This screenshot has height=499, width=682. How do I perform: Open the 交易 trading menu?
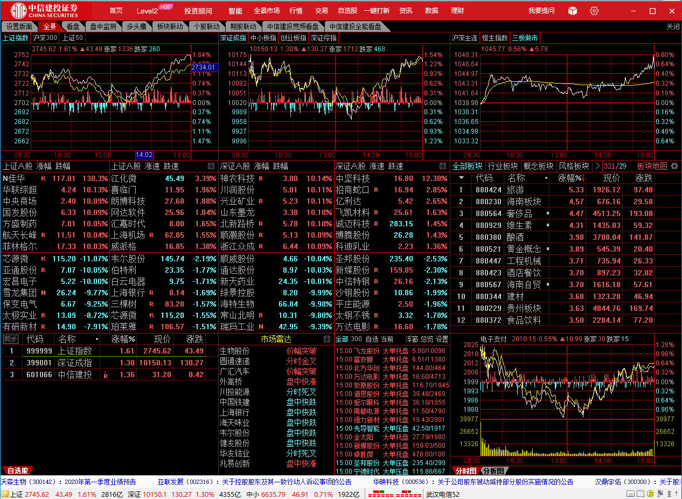tap(322, 11)
